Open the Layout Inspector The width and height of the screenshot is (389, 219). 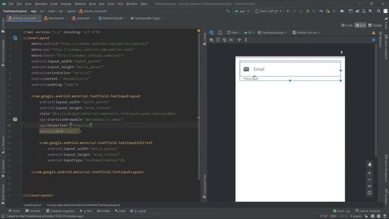(368, 211)
